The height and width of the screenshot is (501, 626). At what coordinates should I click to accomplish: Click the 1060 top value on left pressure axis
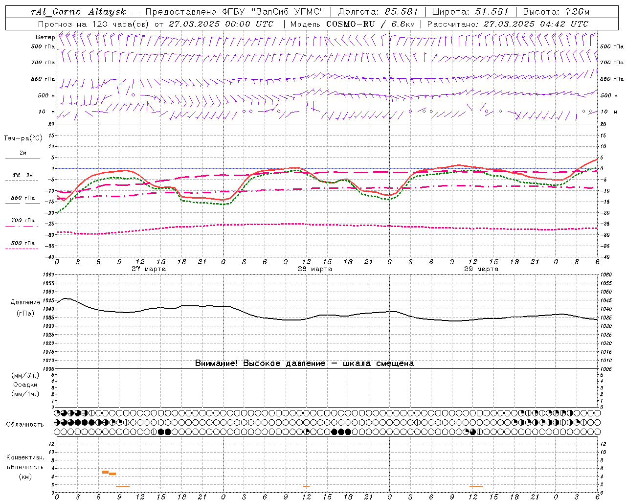click(49, 274)
